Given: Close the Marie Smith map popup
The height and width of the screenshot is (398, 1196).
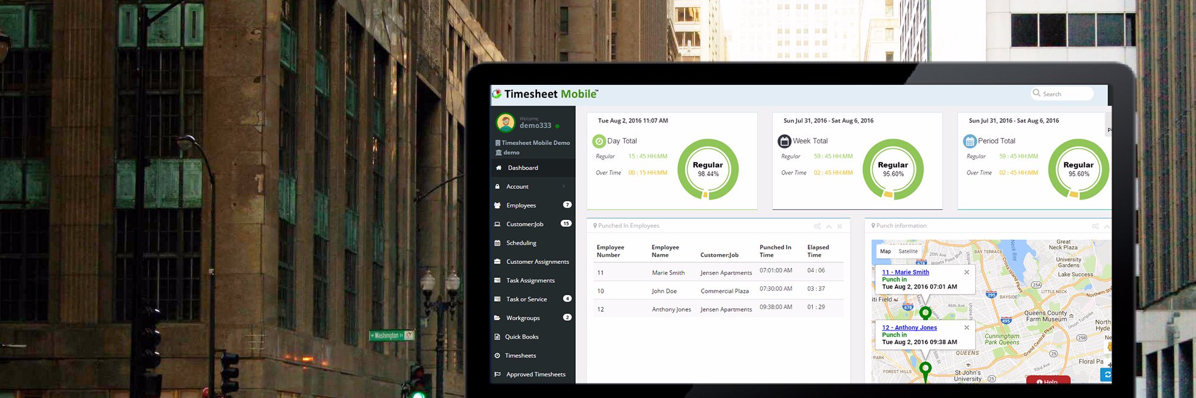Looking at the screenshot, I should (967, 272).
